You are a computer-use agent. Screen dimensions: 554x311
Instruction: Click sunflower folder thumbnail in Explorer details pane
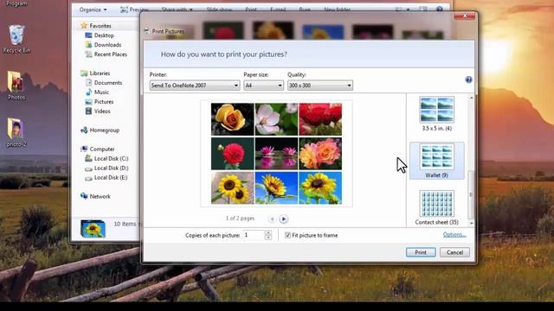point(93,228)
